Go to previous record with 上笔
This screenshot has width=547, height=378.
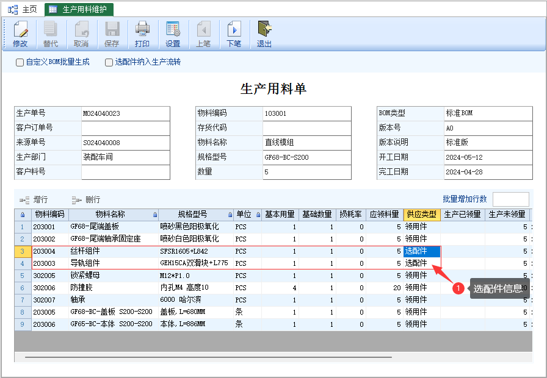pos(203,34)
